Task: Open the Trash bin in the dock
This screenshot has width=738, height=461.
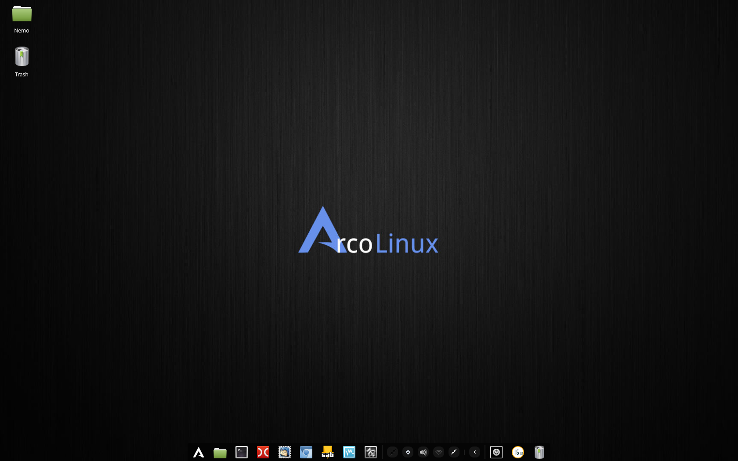Action: (539, 452)
